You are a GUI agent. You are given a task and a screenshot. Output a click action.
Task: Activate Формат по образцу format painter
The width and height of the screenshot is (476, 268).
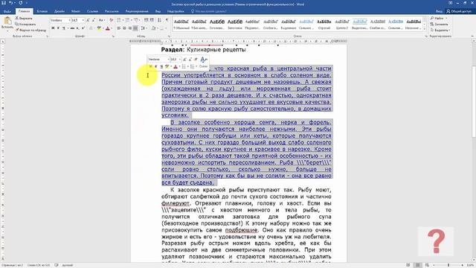tap(31, 30)
